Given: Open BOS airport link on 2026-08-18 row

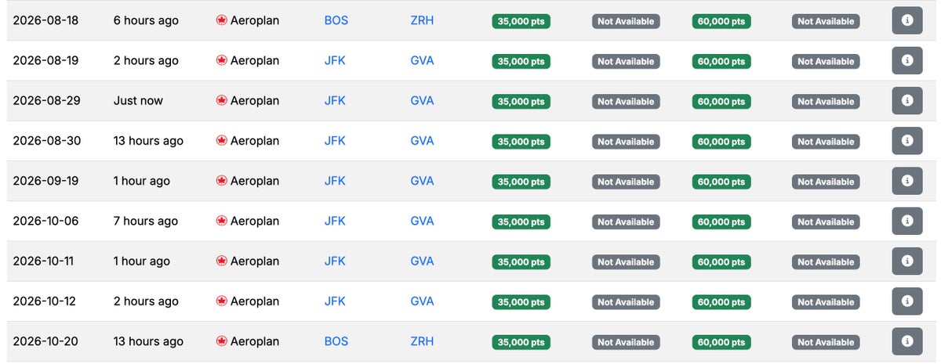Looking at the screenshot, I should 336,20.
